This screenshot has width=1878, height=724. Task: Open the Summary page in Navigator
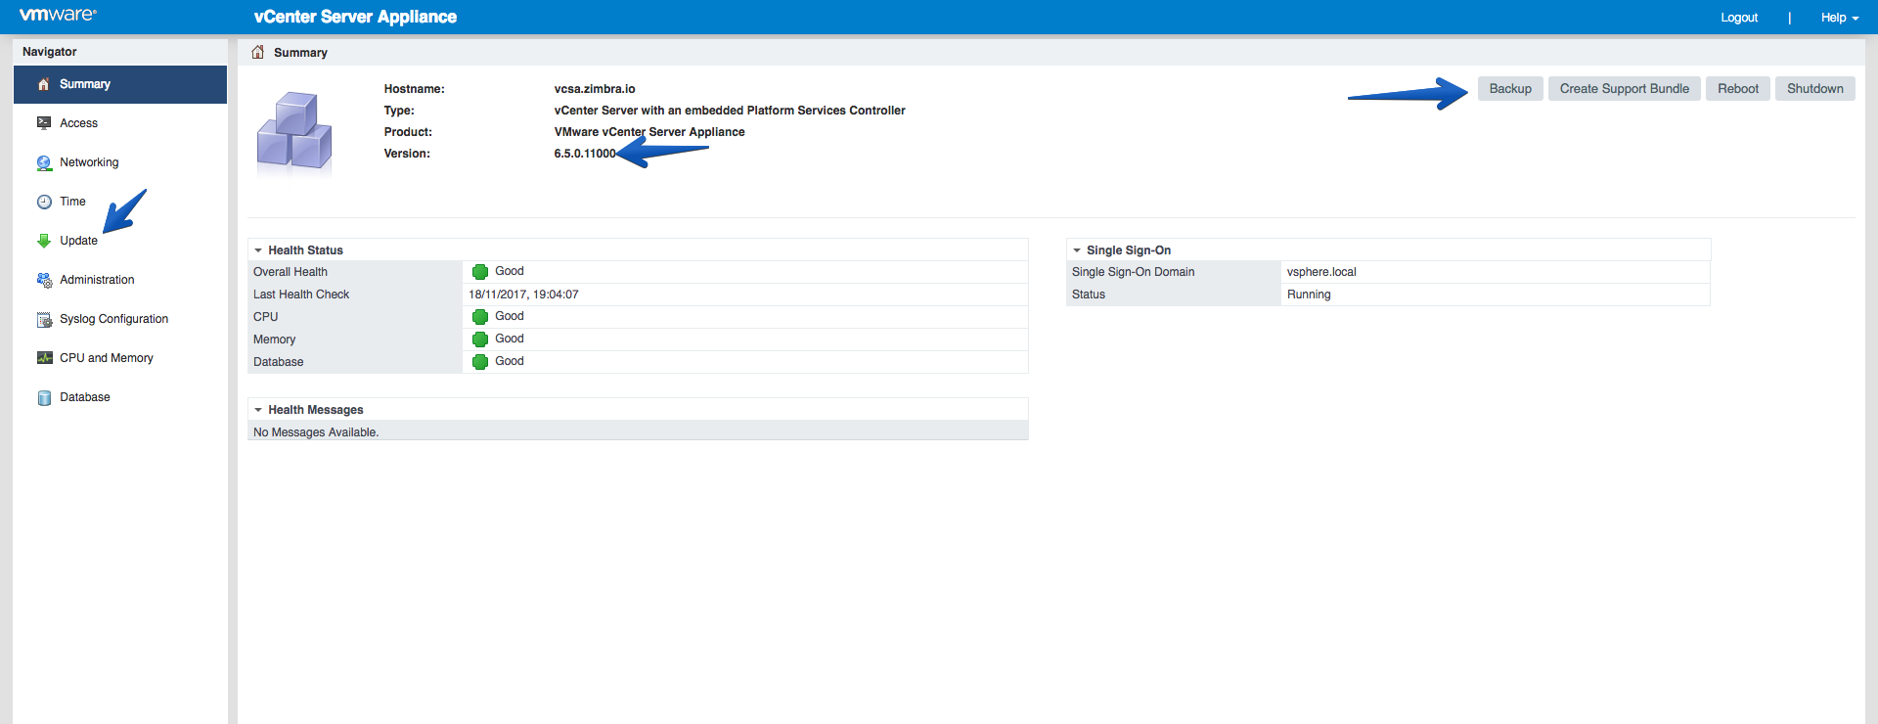(120, 84)
